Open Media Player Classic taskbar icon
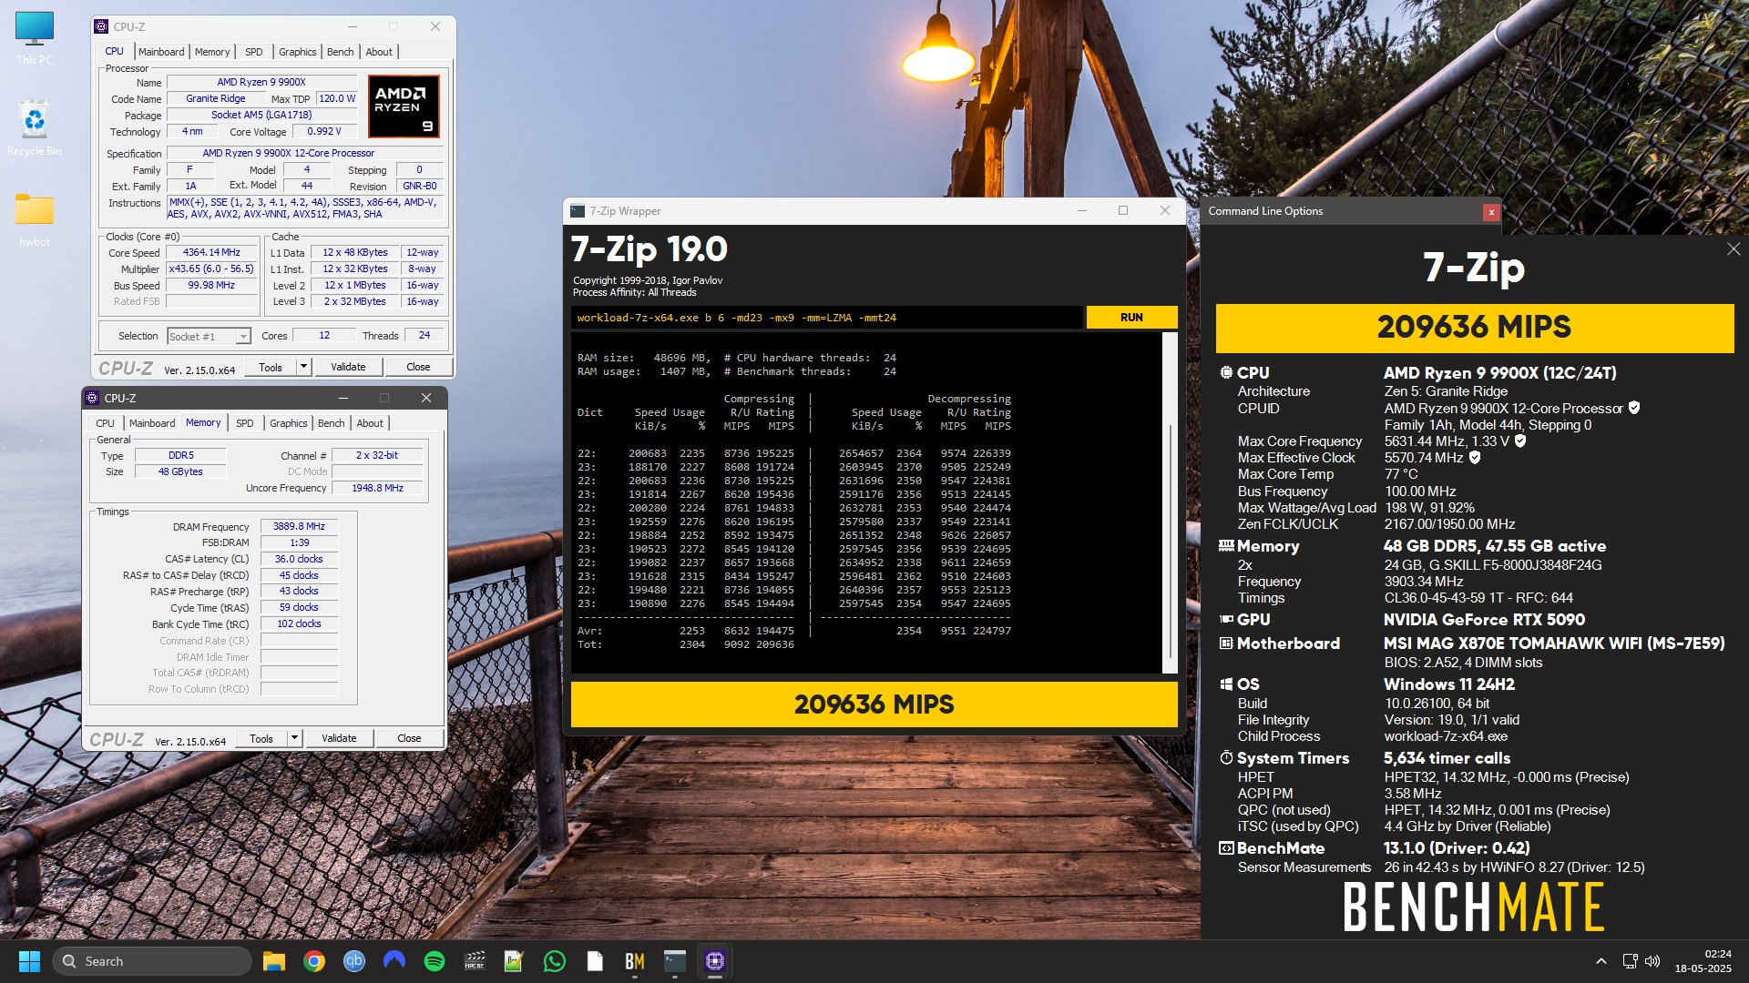Screen dimensions: 1749x983 tap(475, 961)
